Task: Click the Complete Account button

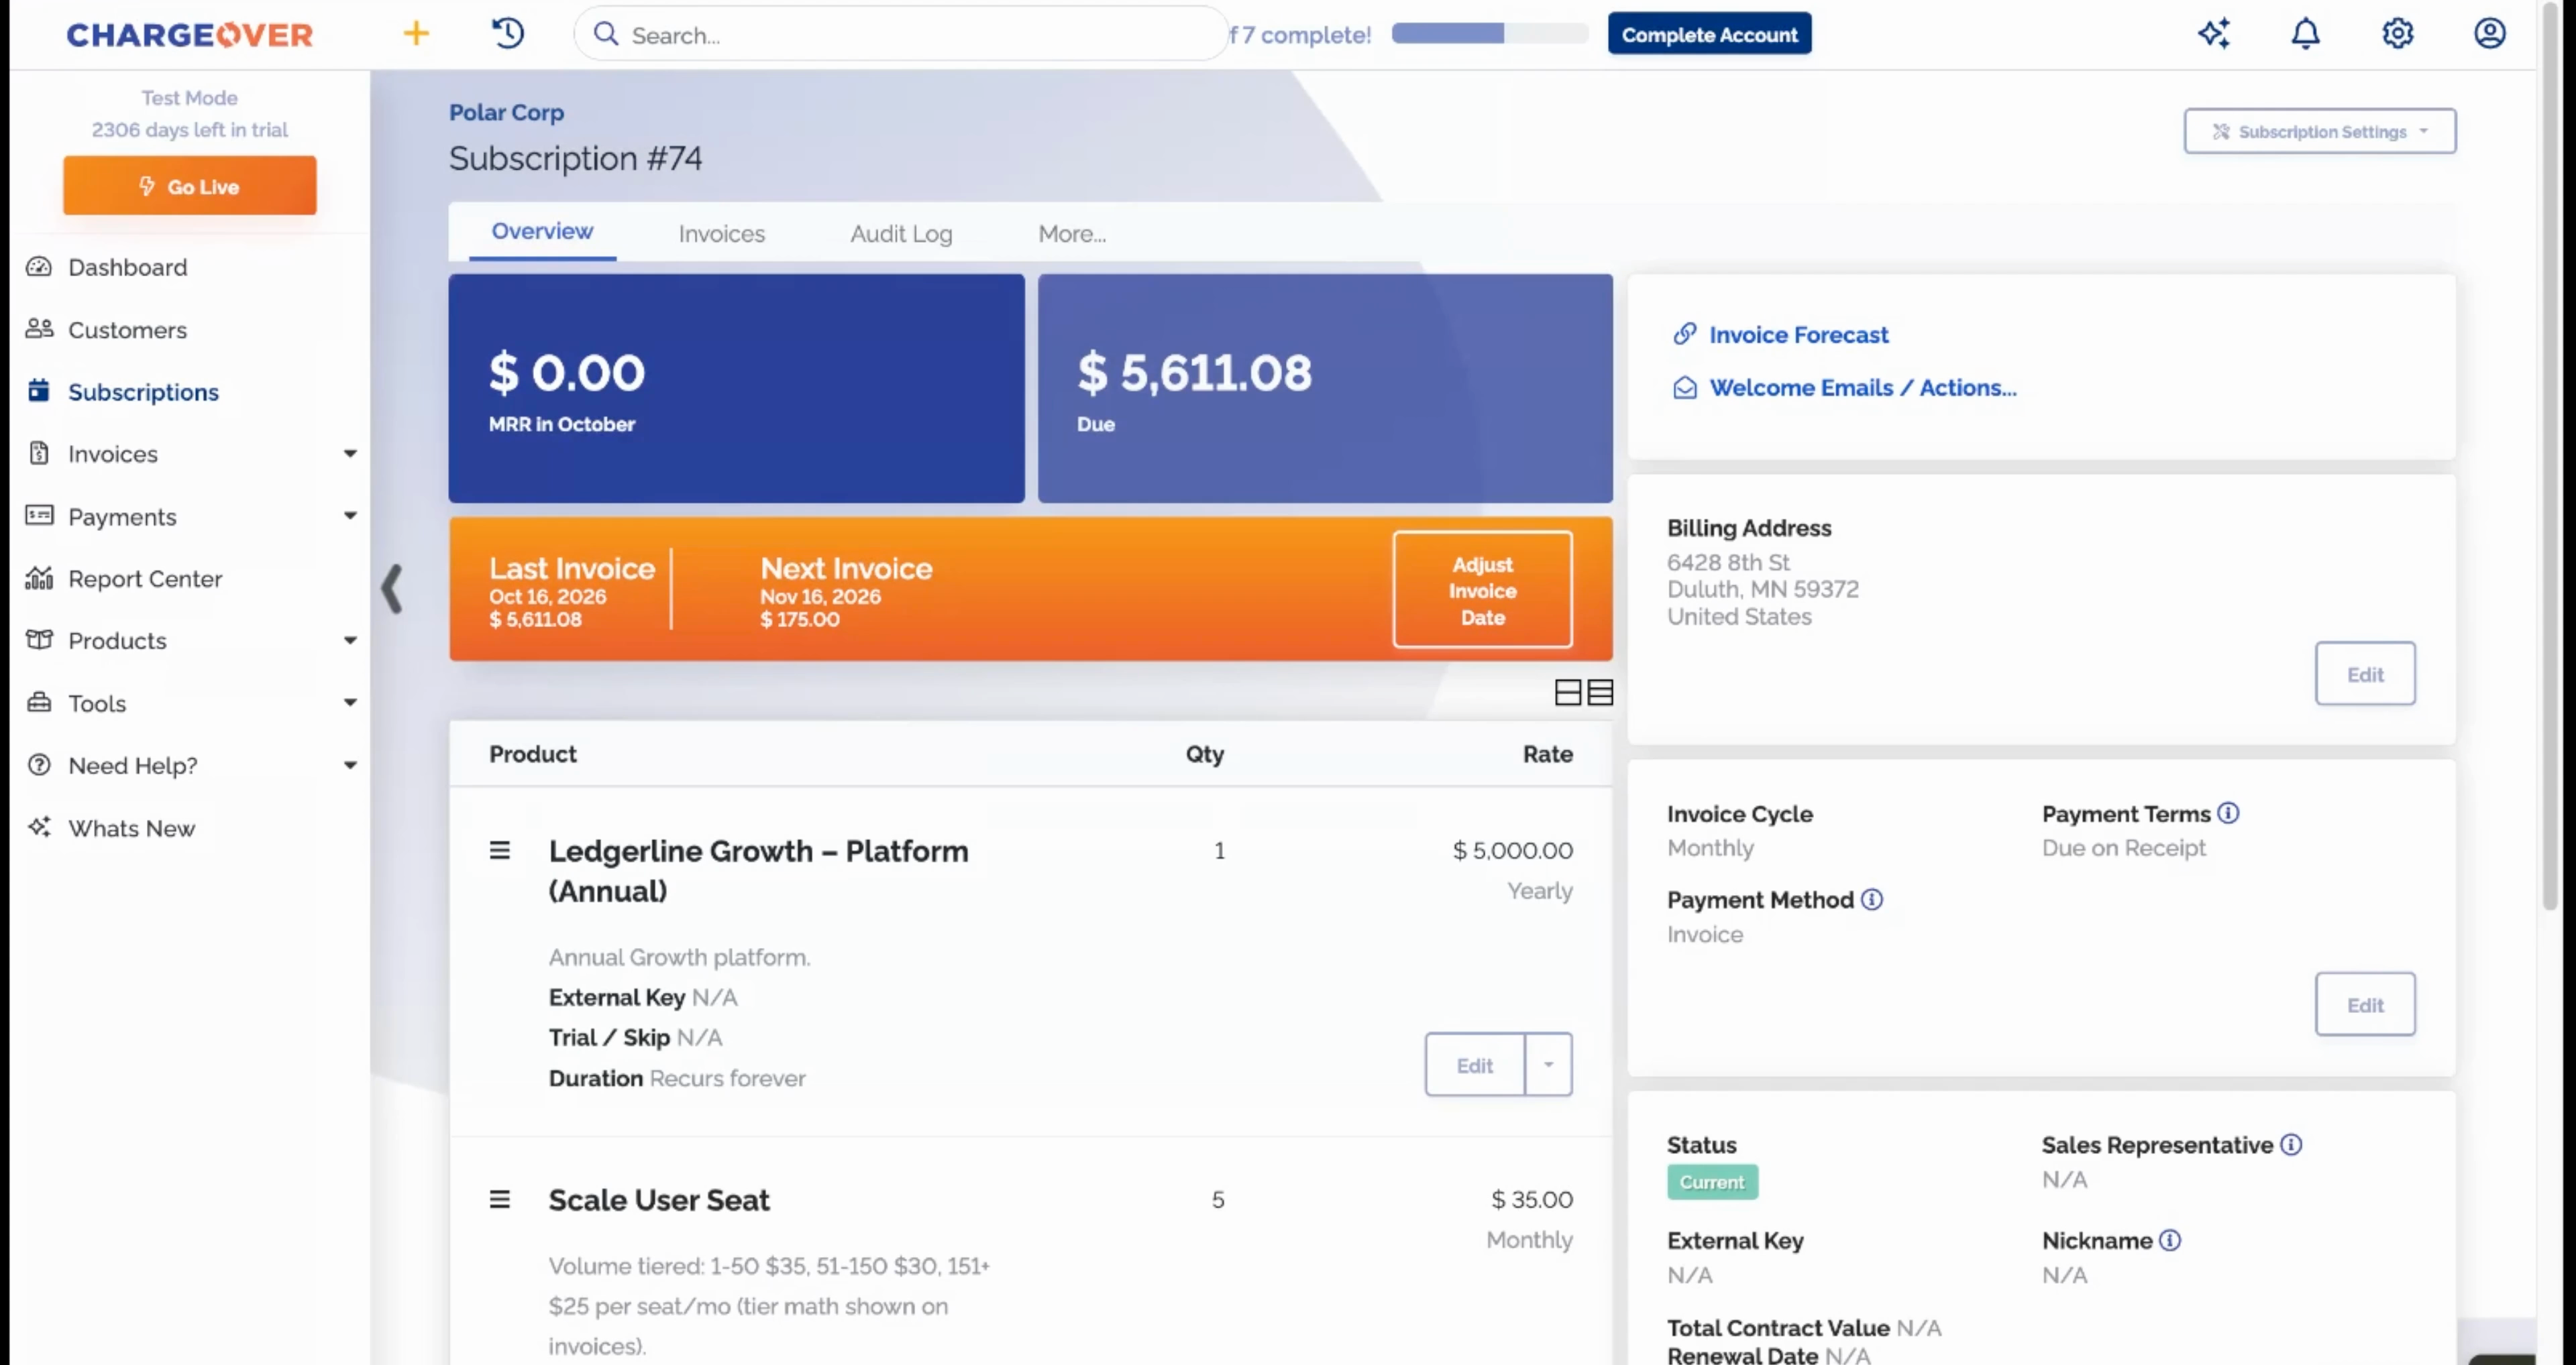Action: pyautogui.click(x=1709, y=34)
